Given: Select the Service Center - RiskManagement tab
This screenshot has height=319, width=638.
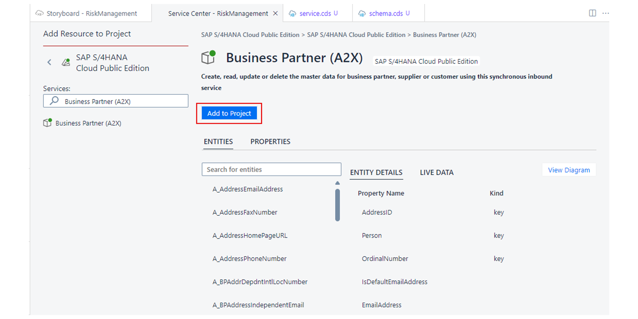Looking at the screenshot, I should coord(218,13).
